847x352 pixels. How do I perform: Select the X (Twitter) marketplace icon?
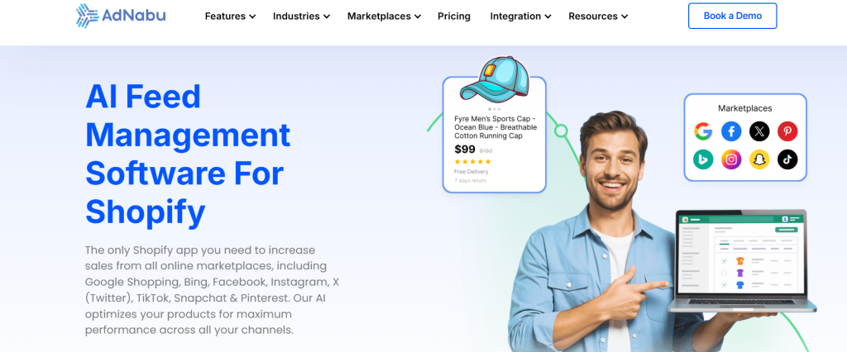759,131
